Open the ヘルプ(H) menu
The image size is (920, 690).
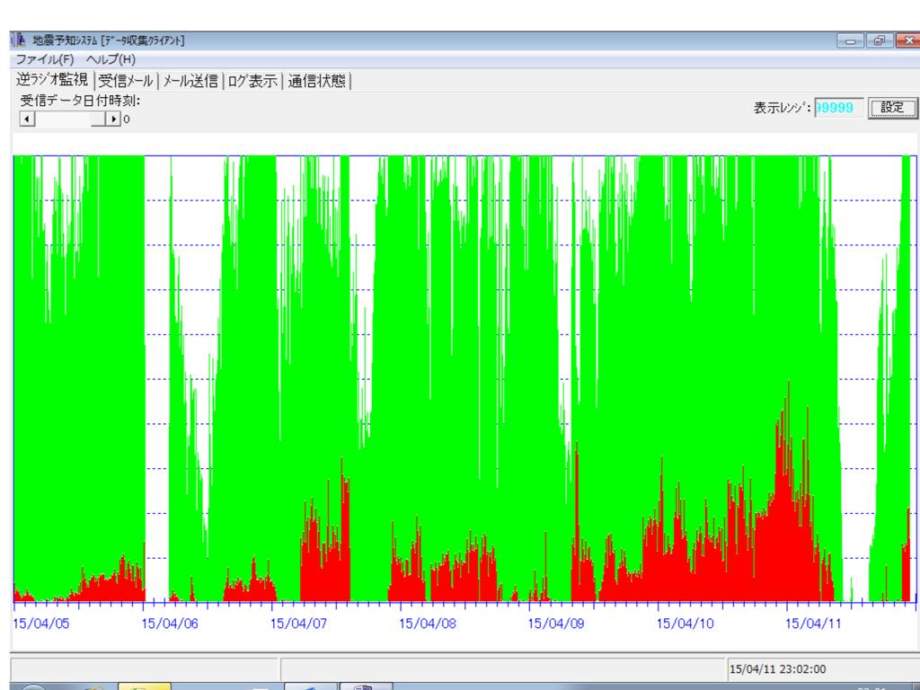[x=111, y=59]
